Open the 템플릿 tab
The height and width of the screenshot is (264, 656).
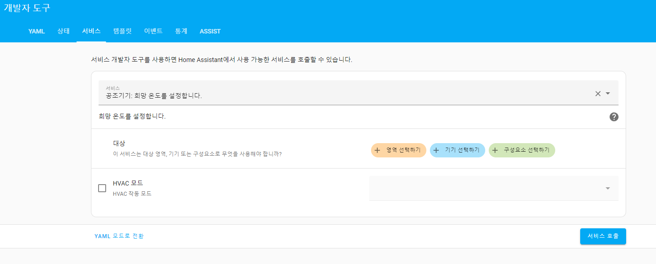(122, 31)
